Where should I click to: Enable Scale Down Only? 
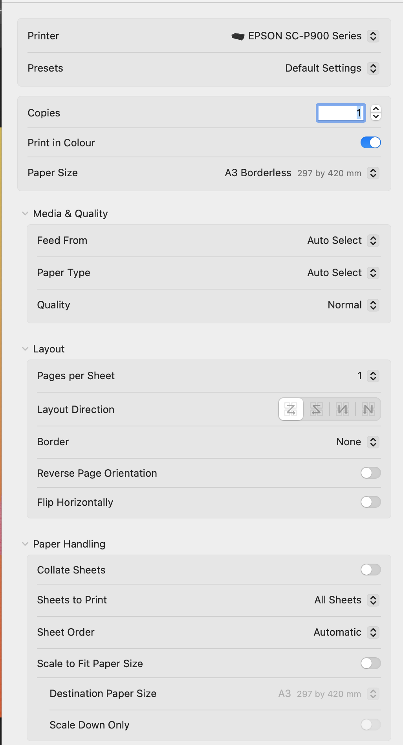click(370, 725)
